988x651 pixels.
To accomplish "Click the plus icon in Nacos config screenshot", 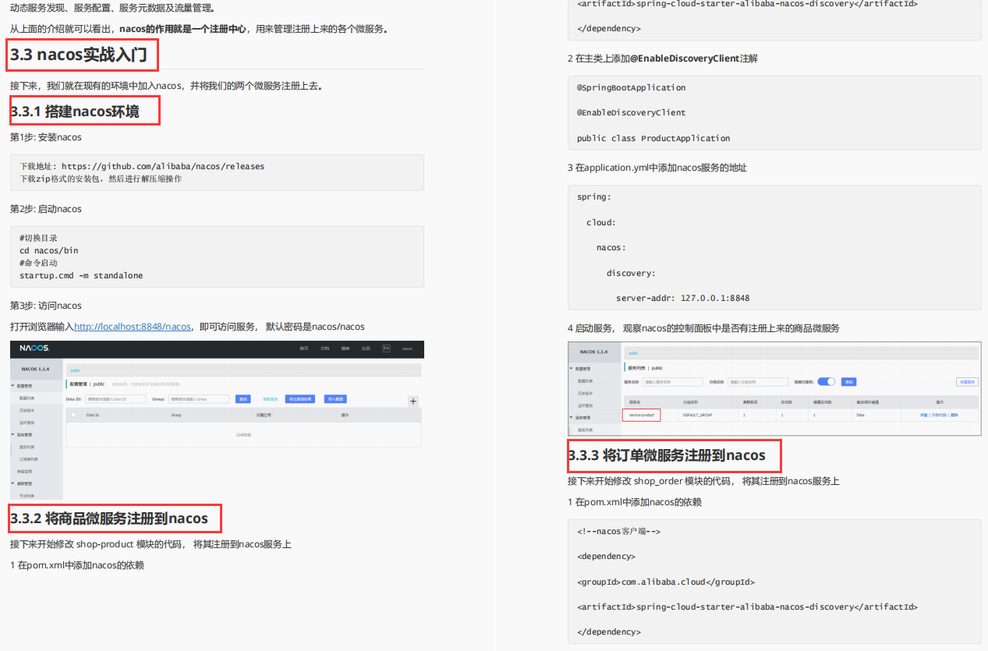I will (x=413, y=402).
